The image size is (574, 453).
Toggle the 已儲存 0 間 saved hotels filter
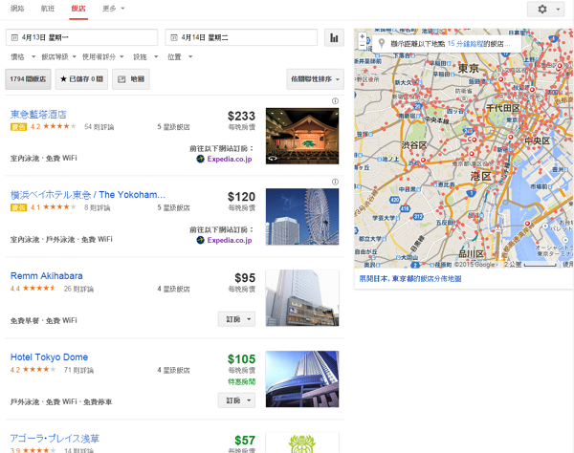(81, 79)
